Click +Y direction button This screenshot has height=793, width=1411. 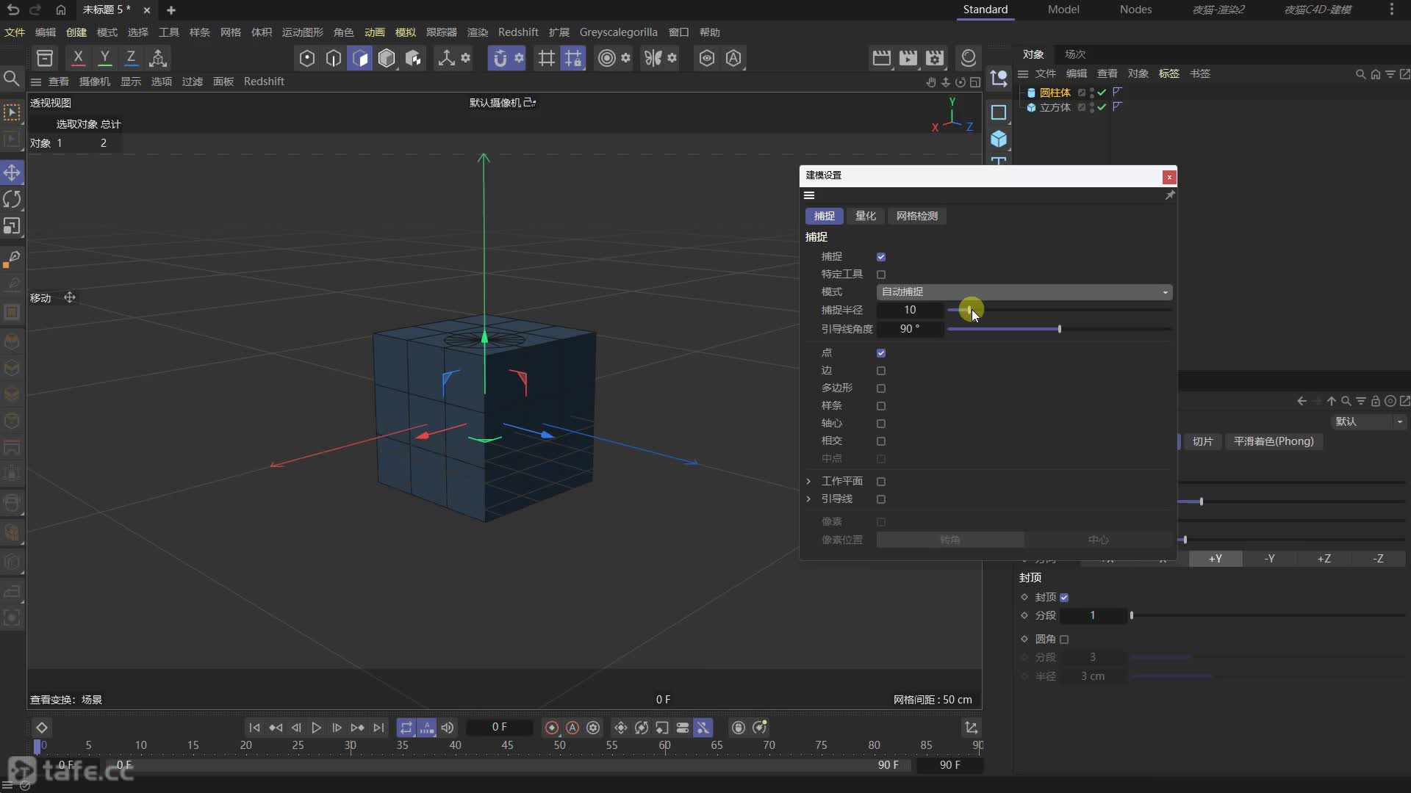[1216, 559]
